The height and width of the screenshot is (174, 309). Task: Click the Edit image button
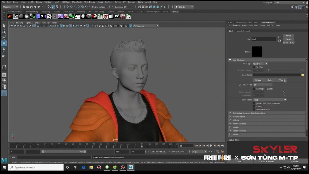(270, 80)
